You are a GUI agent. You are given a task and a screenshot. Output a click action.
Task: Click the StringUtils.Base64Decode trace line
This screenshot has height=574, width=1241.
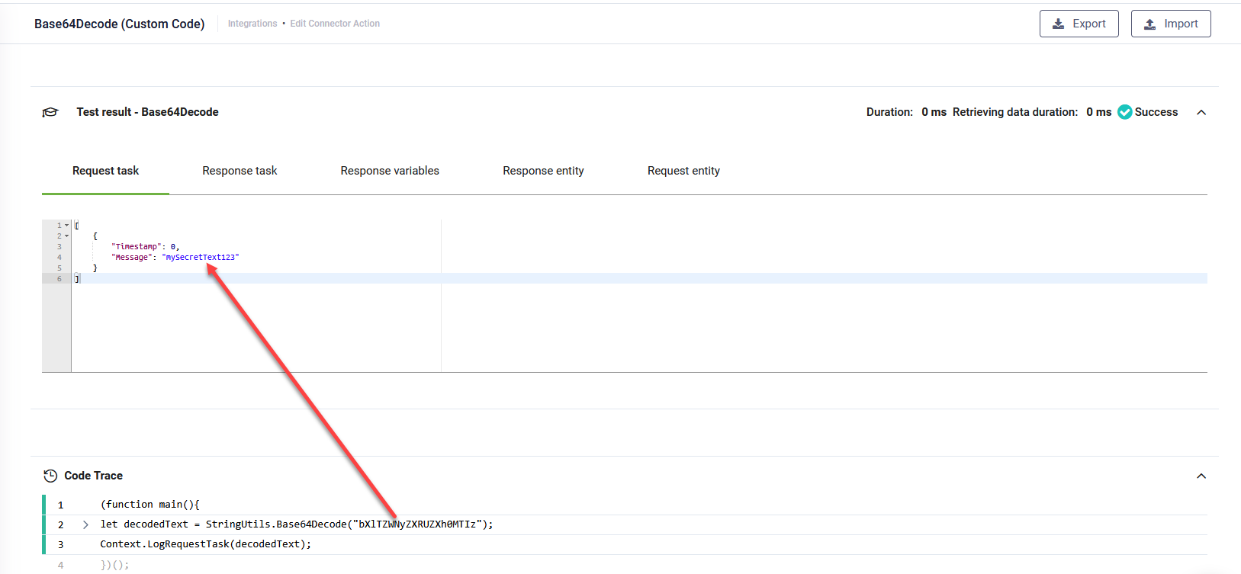(297, 524)
